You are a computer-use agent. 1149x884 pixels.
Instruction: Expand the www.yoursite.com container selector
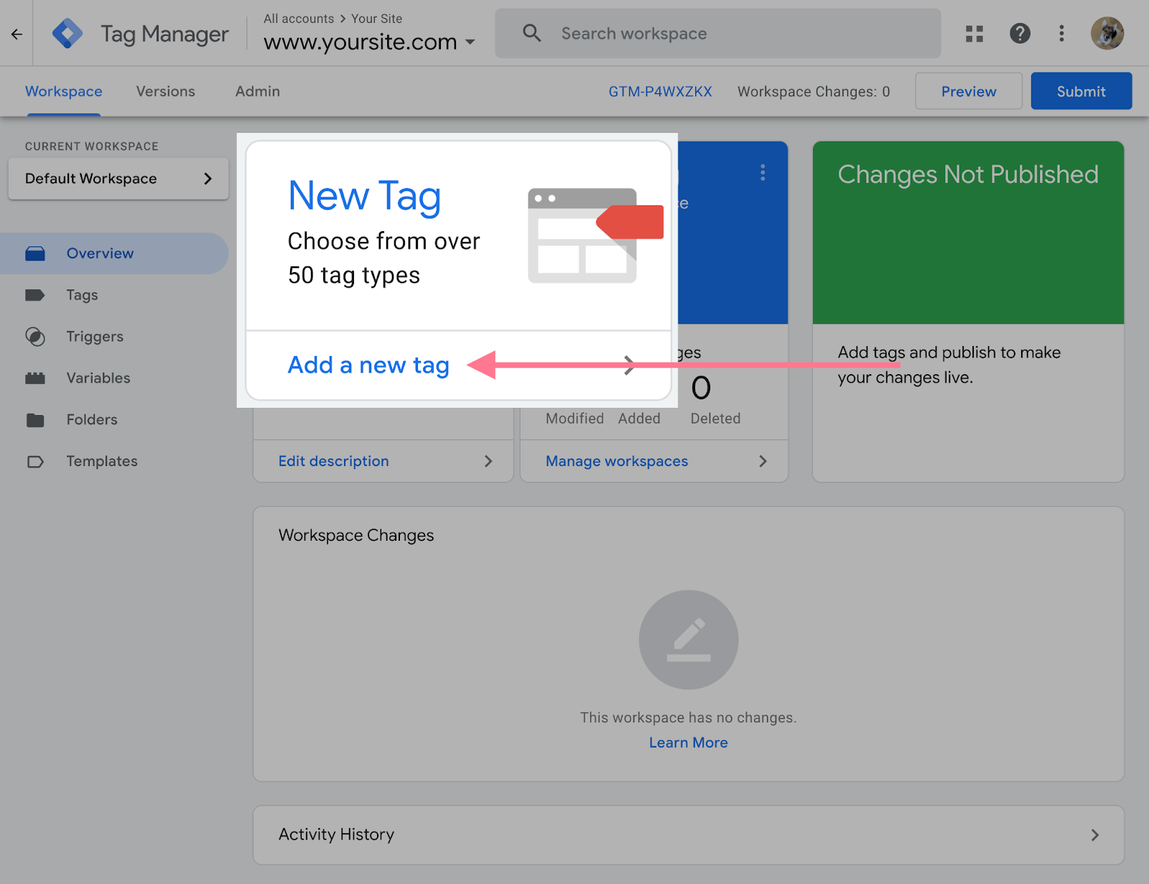coord(471,42)
